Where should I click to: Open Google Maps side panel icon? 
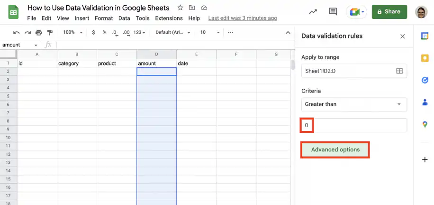pos(425,124)
